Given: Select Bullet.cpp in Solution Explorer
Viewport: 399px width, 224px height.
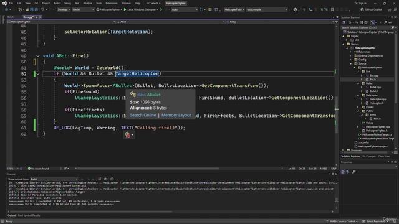Looking at the screenshot, I should (375, 87).
